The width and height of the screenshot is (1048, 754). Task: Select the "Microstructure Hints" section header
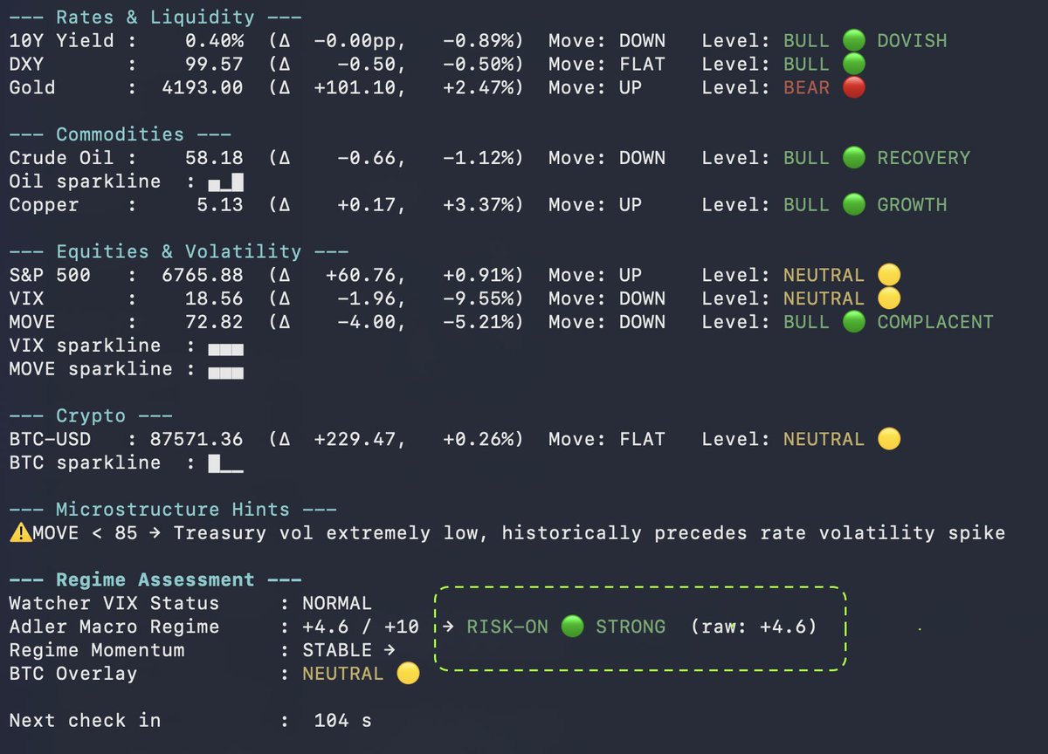click(172, 509)
